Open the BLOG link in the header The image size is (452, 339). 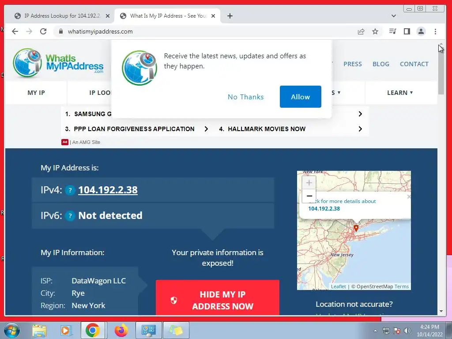tap(381, 64)
